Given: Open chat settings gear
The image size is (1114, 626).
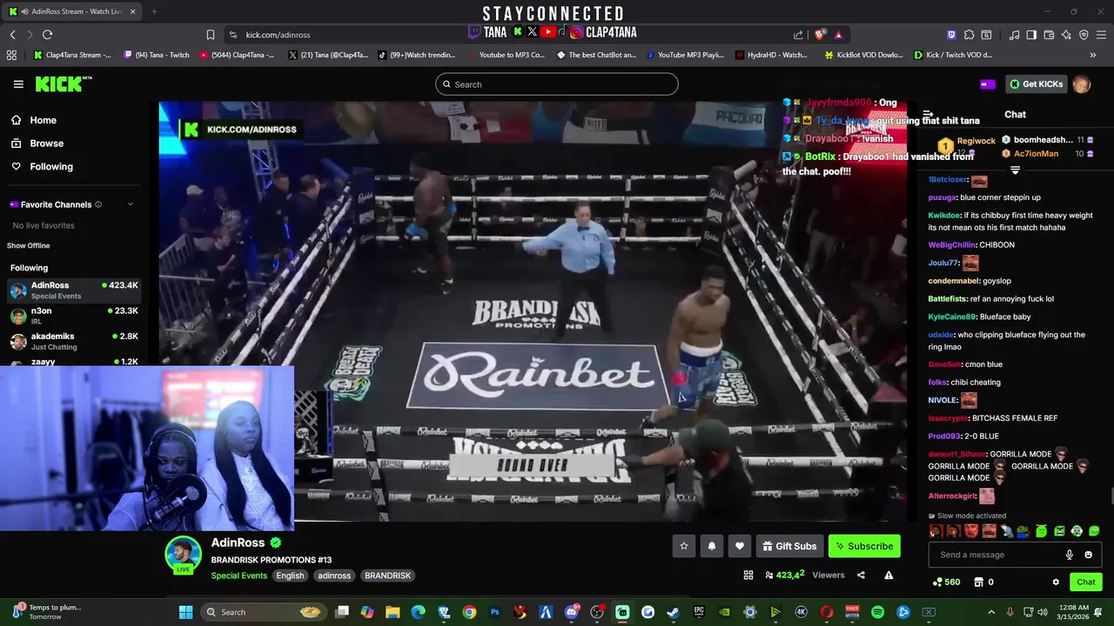Looking at the screenshot, I should point(1056,582).
